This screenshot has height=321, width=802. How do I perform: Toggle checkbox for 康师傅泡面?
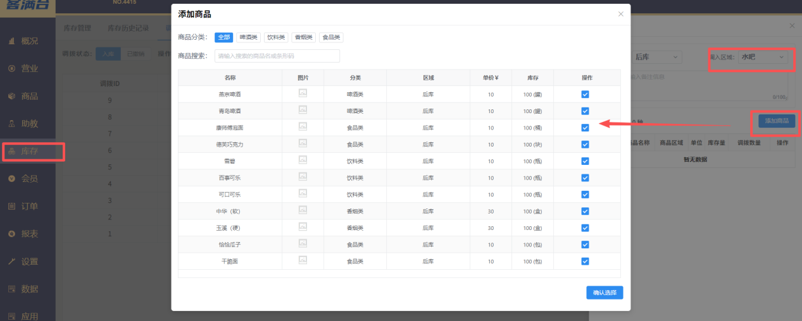pyautogui.click(x=585, y=128)
